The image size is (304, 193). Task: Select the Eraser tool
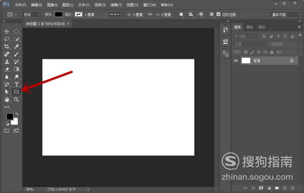click(7, 69)
